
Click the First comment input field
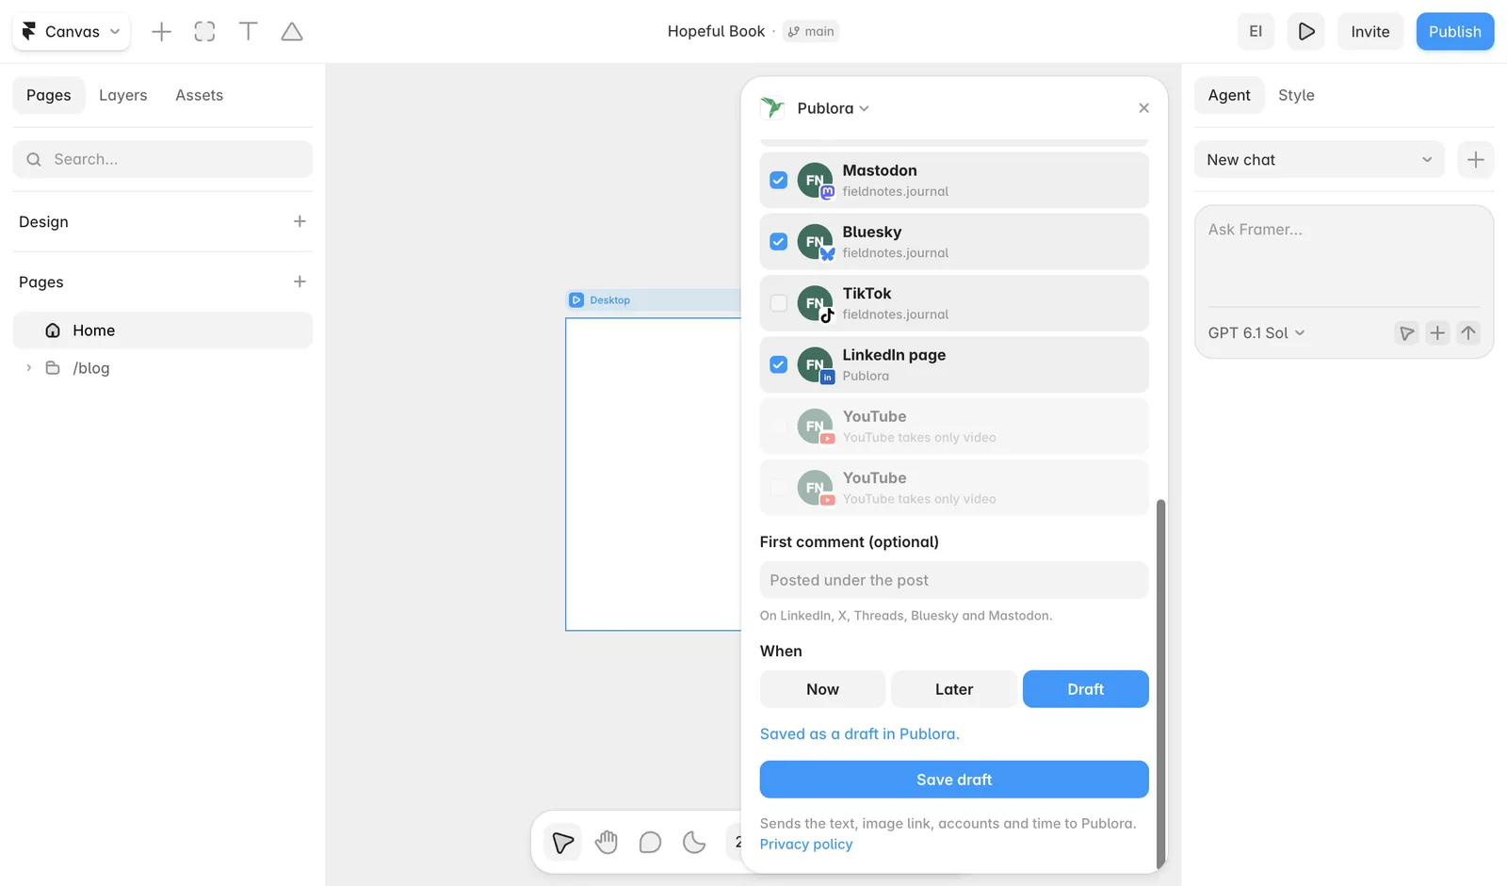(x=954, y=580)
